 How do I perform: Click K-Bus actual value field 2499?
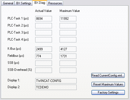click(x=44, y=49)
